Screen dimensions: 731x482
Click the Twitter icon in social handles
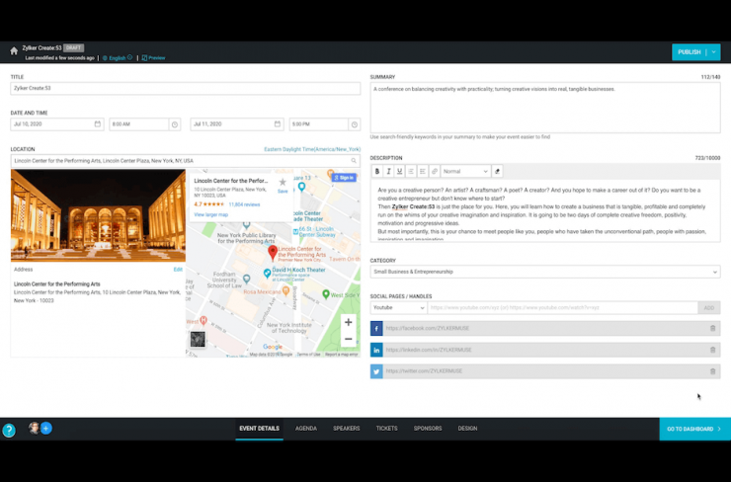pyautogui.click(x=376, y=371)
